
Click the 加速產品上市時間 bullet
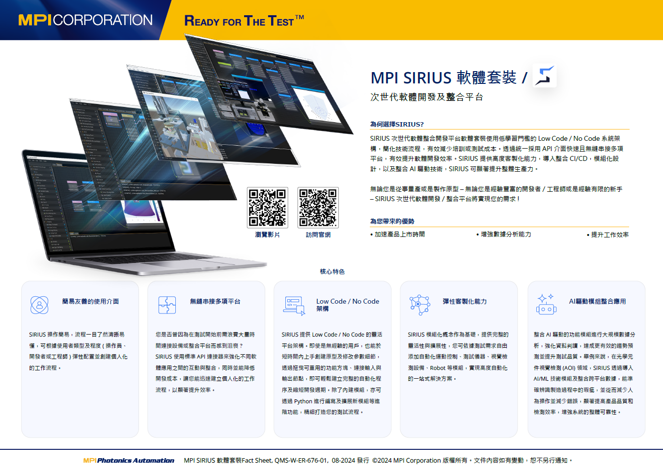397,234
